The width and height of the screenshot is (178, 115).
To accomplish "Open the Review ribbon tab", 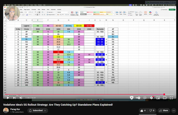I will click(43, 9).
